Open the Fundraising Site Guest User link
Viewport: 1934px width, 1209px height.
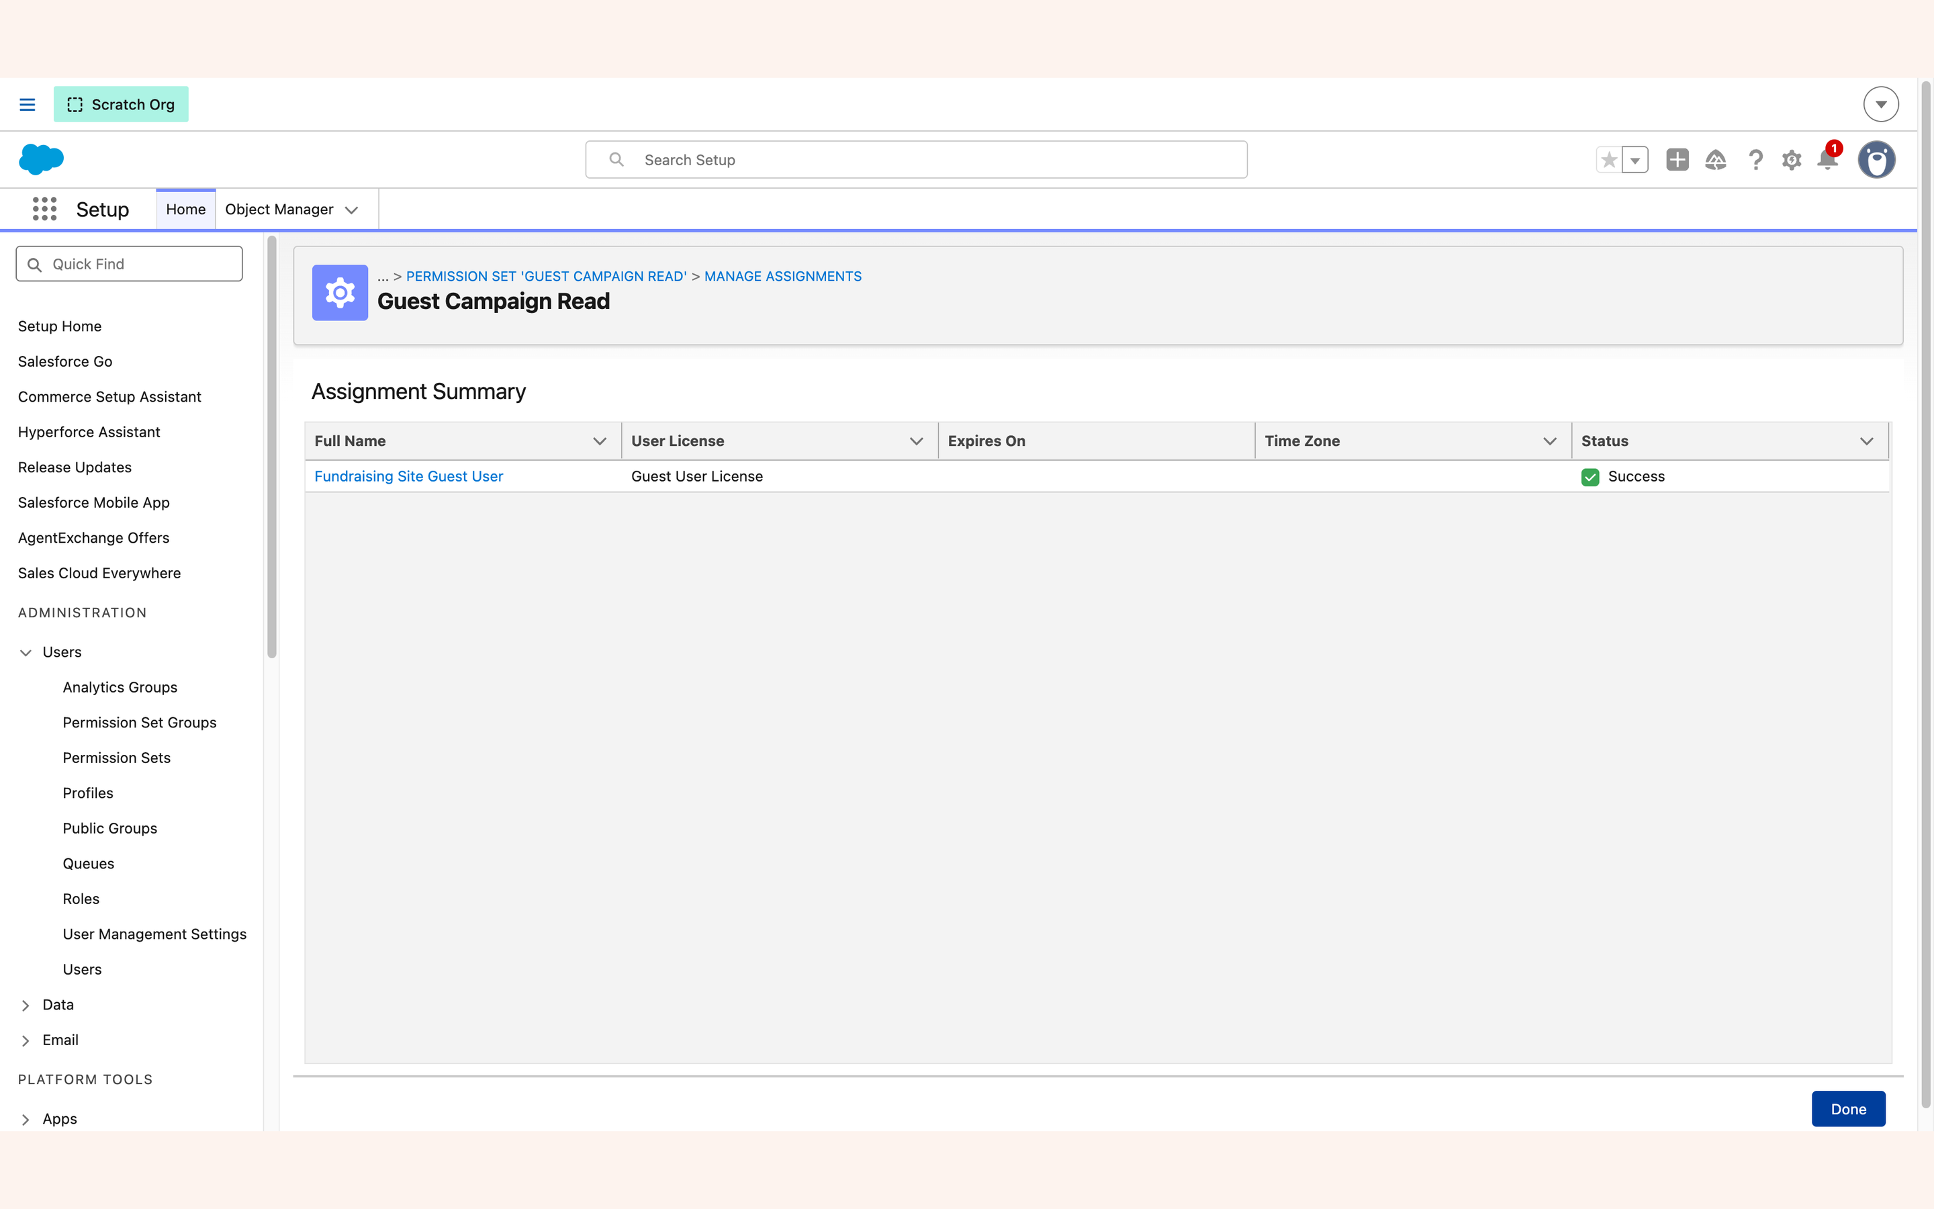[x=408, y=477]
